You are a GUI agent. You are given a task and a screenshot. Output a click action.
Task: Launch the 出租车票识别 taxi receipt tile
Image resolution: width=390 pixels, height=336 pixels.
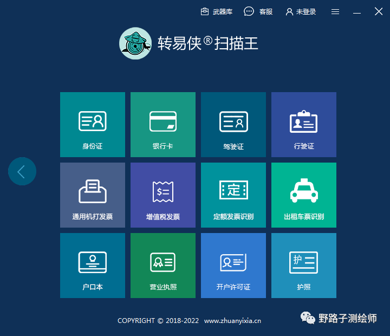(304, 195)
